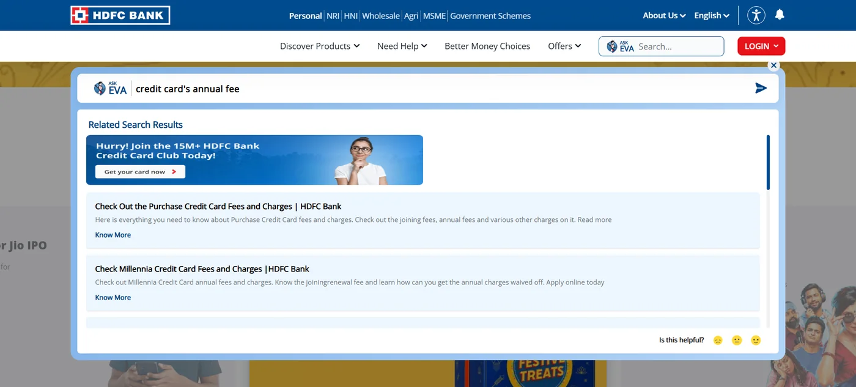Image resolution: width=856 pixels, height=387 pixels.
Task: Open Government Schemes tab
Action: tap(490, 16)
